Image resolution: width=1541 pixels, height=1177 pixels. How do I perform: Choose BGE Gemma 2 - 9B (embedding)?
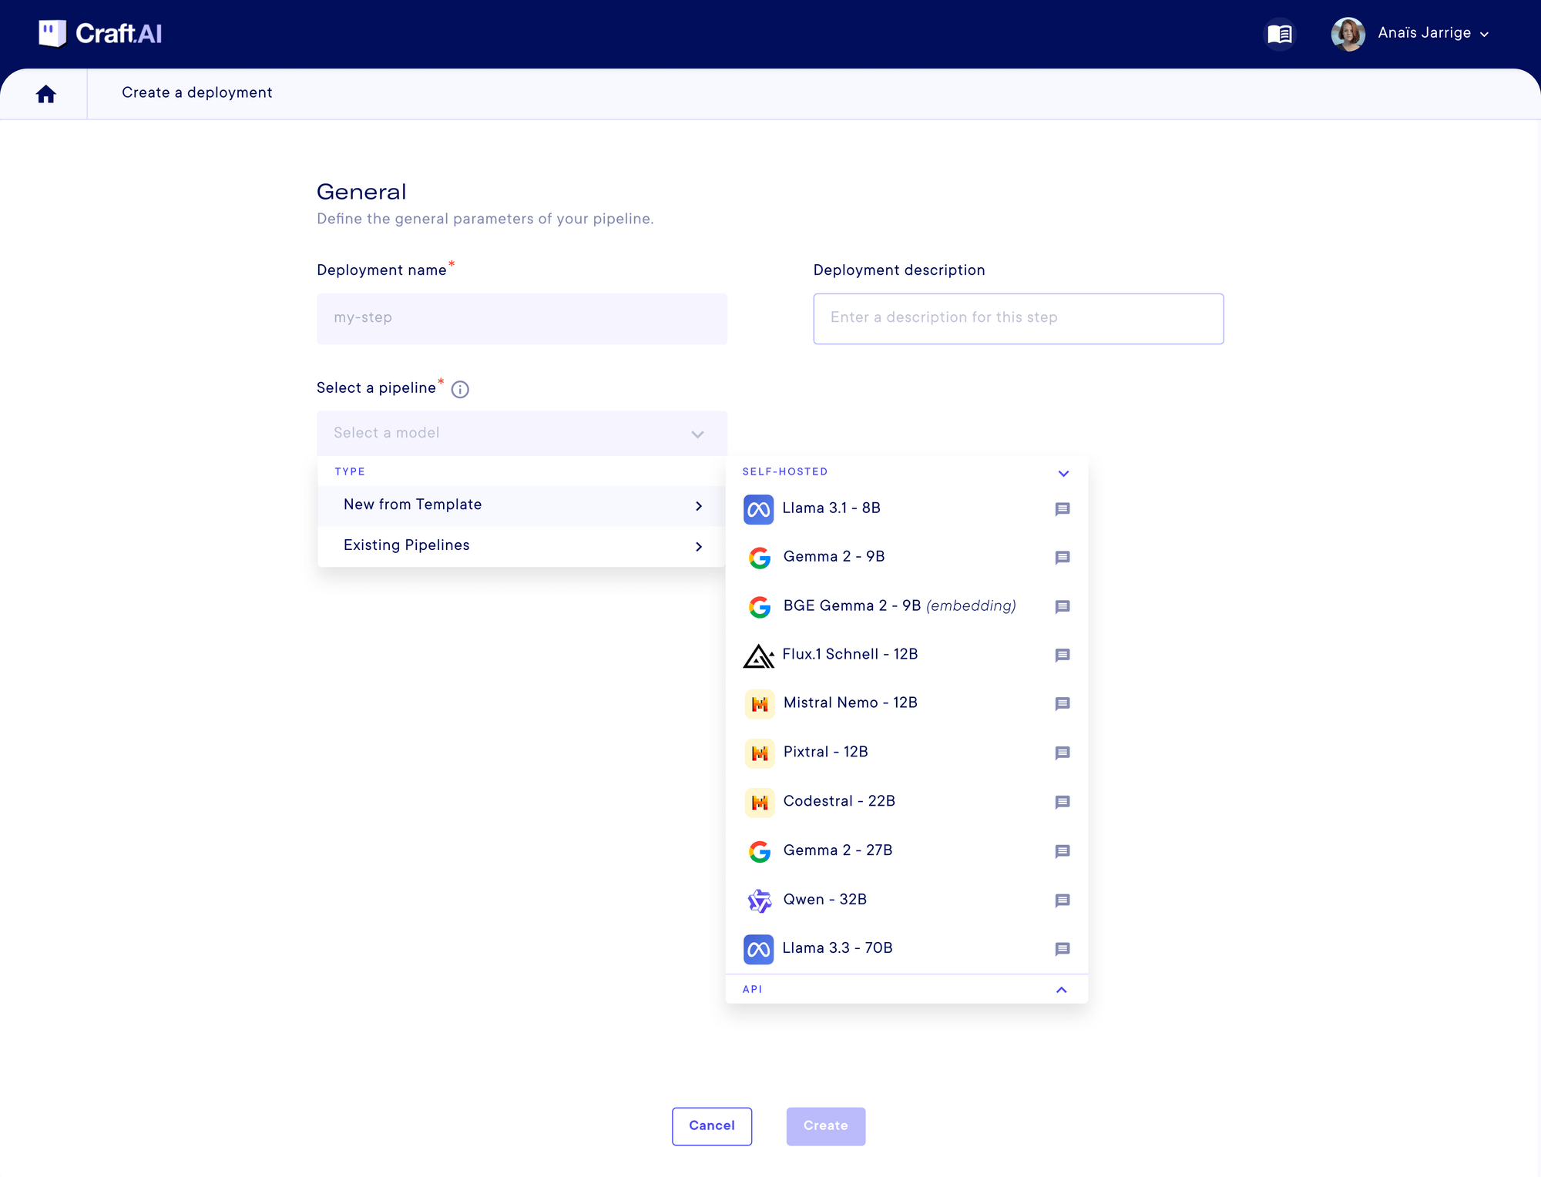pos(907,607)
